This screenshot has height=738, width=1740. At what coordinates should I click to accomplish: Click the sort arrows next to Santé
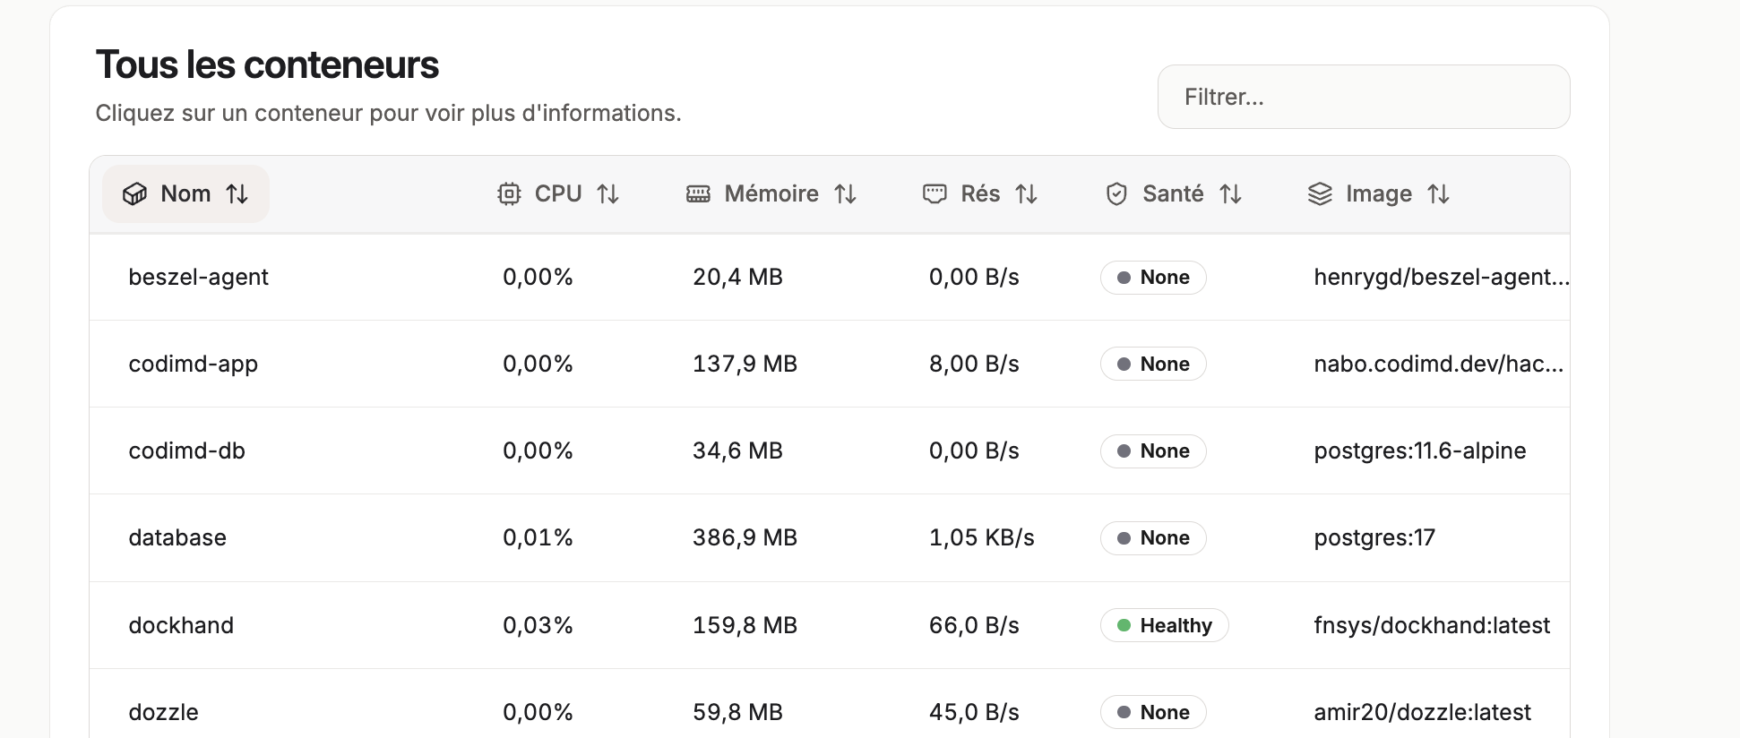(x=1231, y=193)
